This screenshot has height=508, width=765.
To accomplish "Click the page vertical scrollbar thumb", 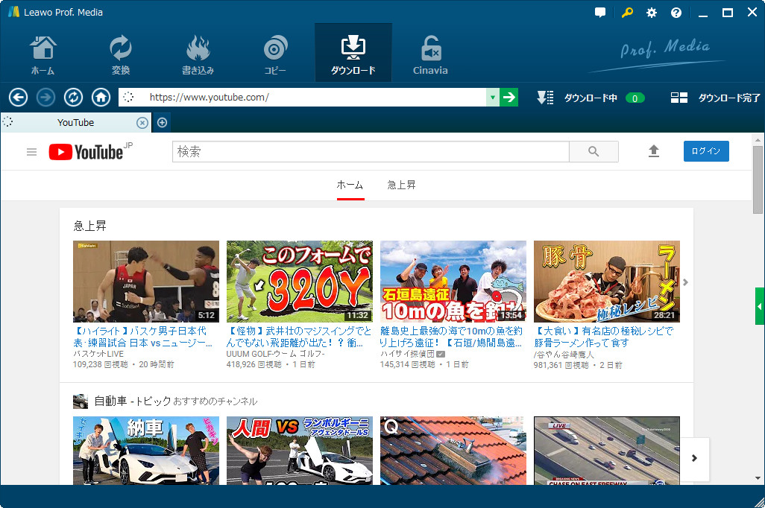I will click(x=758, y=180).
